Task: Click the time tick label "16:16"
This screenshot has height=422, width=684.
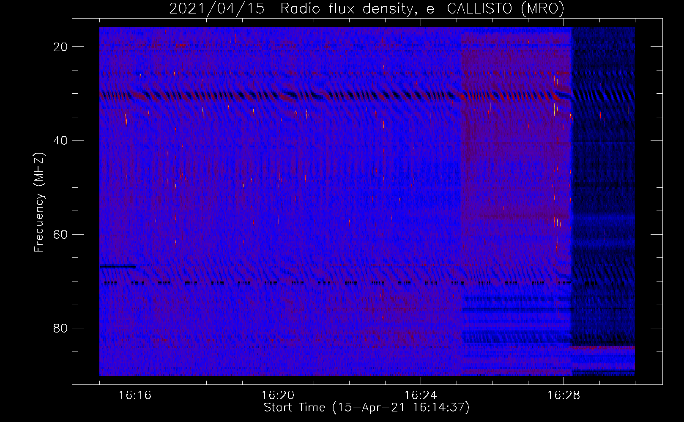Action: (135, 395)
